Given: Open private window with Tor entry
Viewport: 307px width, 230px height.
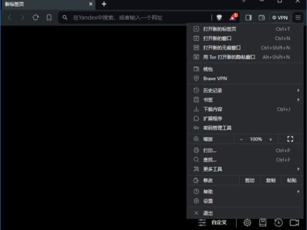Looking at the screenshot, I should [245, 57].
